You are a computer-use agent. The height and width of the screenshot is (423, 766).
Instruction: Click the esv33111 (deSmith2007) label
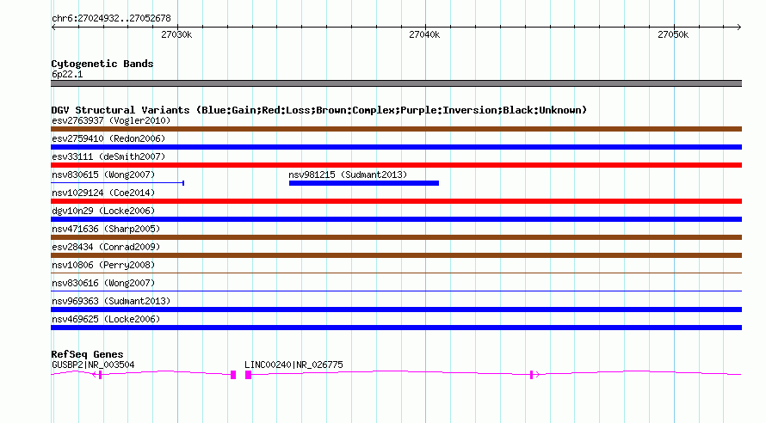click(x=108, y=156)
